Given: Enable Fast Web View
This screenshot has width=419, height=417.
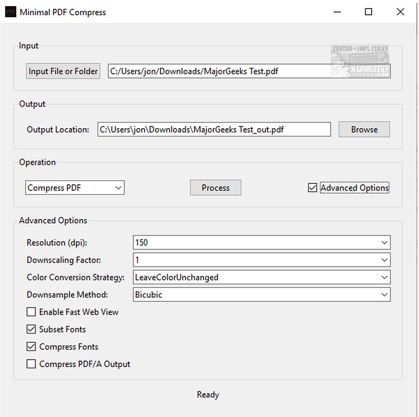Looking at the screenshot, I should click(x=31, y=312).
